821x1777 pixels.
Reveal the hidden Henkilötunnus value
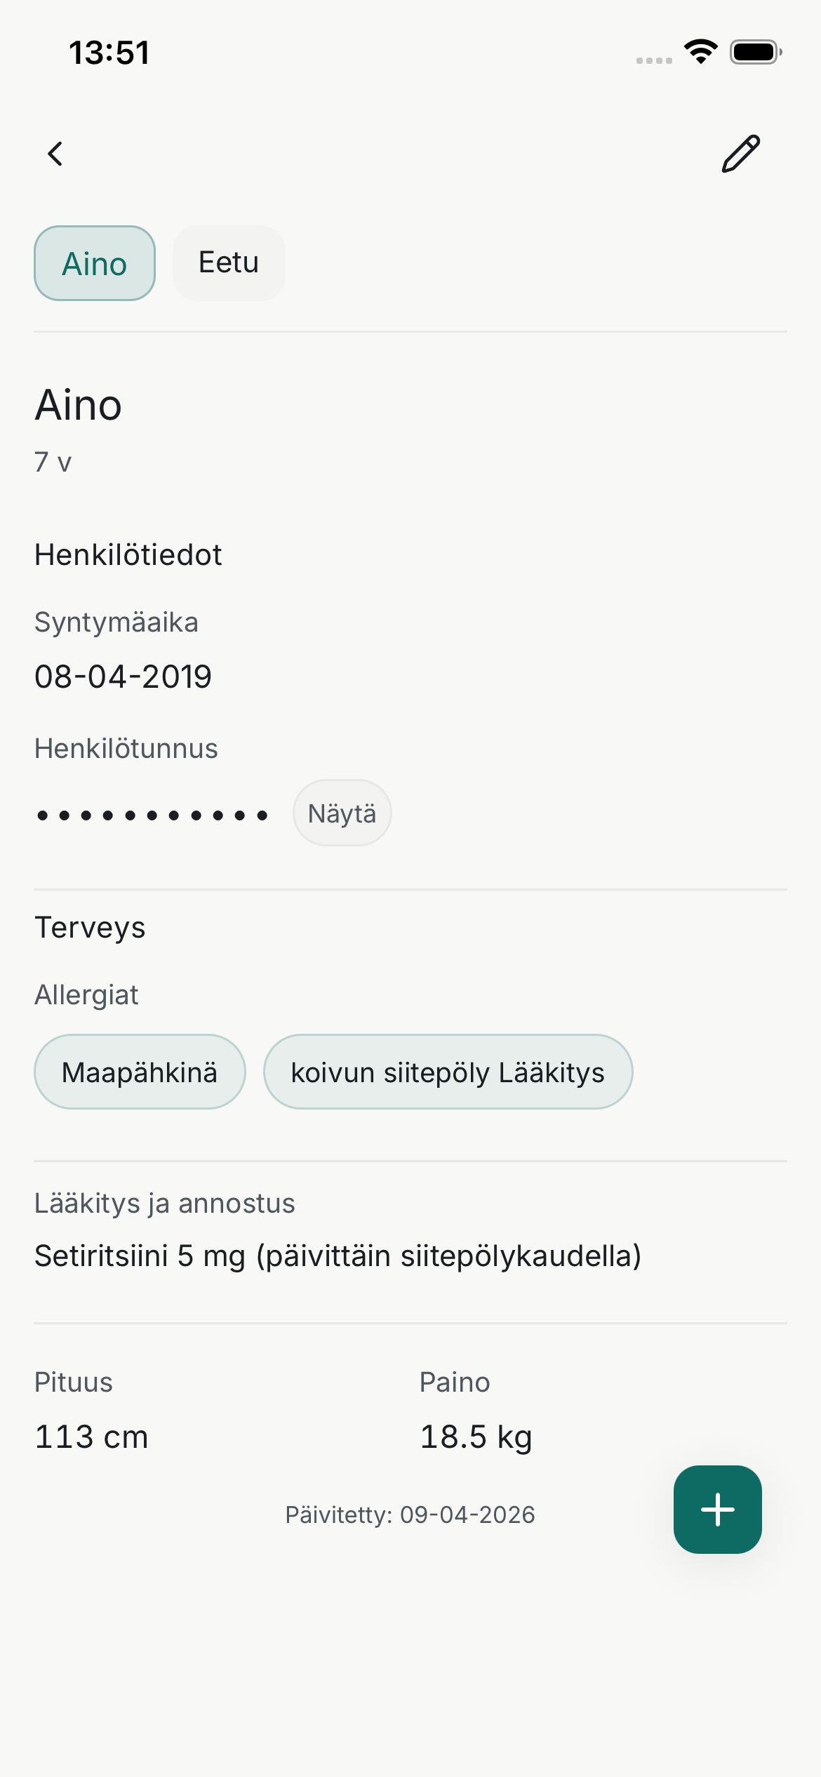click(342, 812)
